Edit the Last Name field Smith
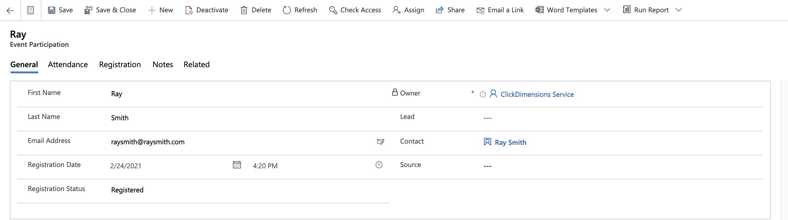788x220 pixels. click(247, 118)
